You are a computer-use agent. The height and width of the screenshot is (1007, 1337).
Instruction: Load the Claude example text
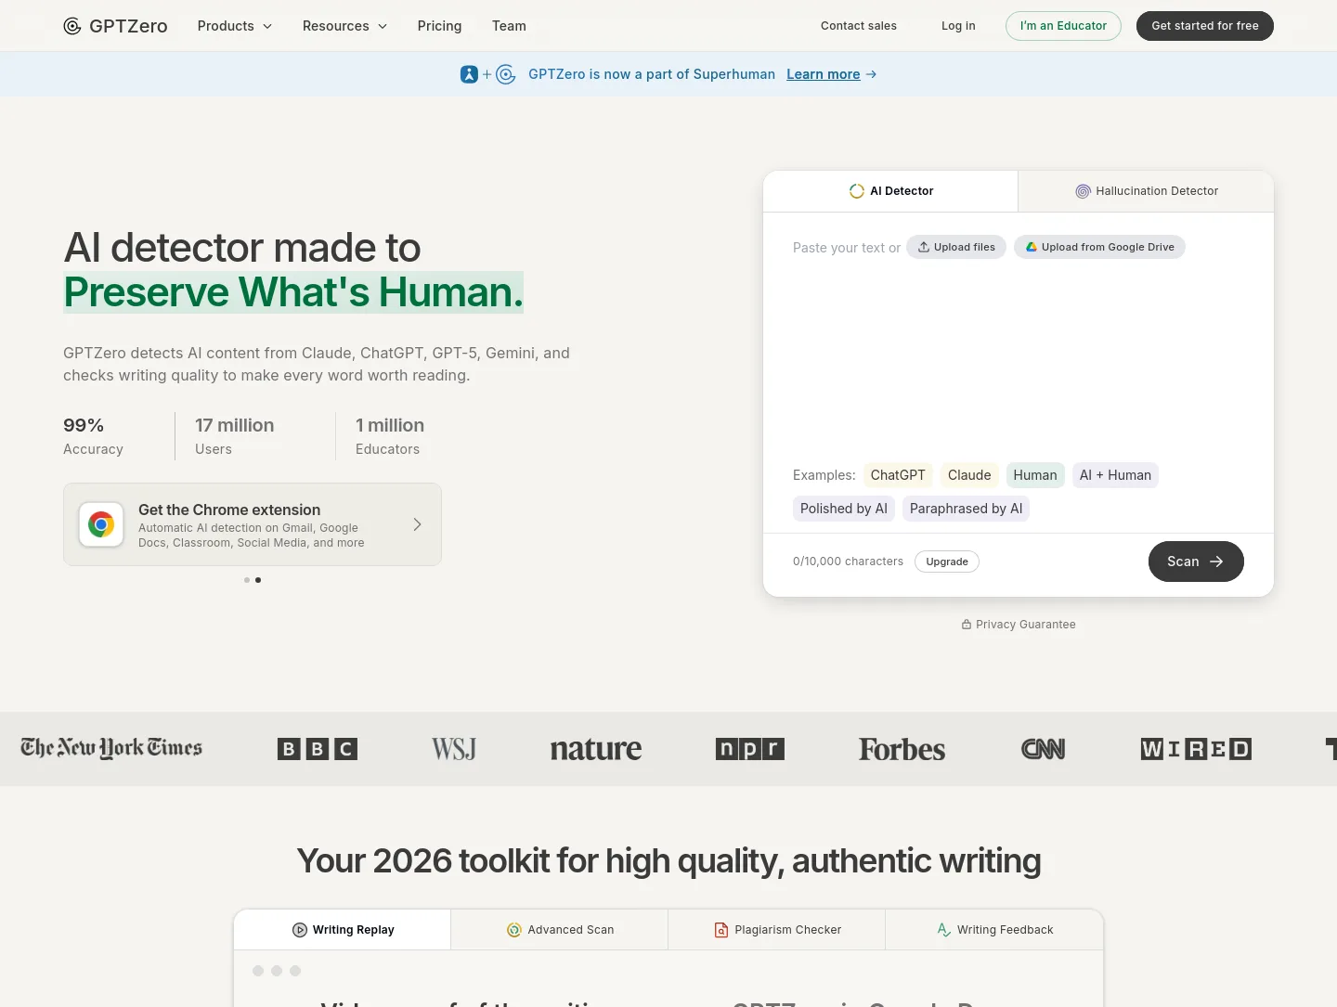point(969,475)
